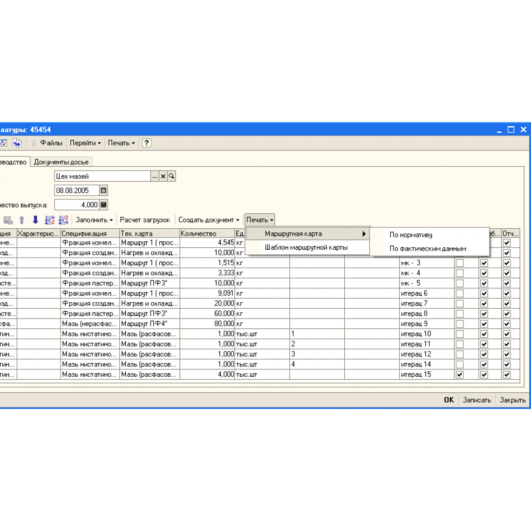Minimize the 45454 window
The height and width of the screenshot is (531, 531).
(x=499, y=130)
